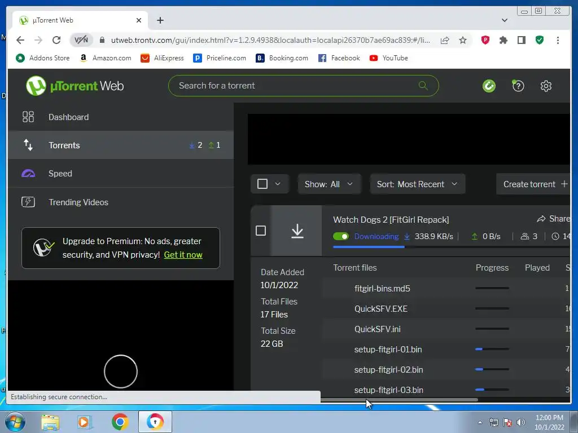
Task: Click the search magnifier icon
Action: click(x=423, y=86)
